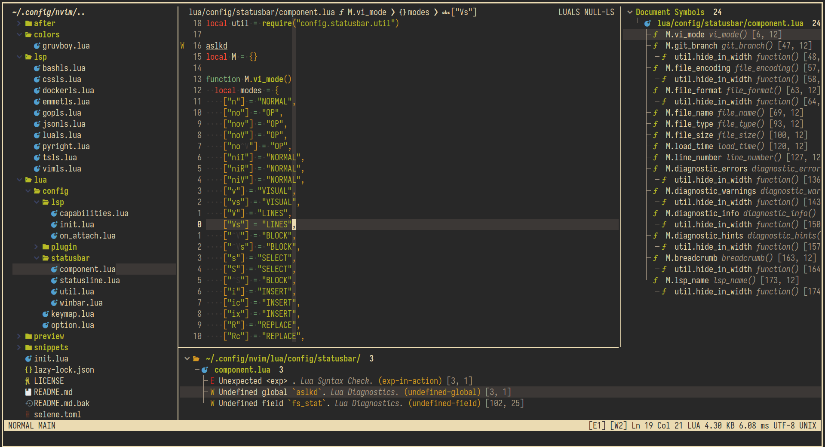Viewport: 825px width, 447px height.
Task: Click the lua icon beside capabilities.lua
Action: tap(54, 213)
